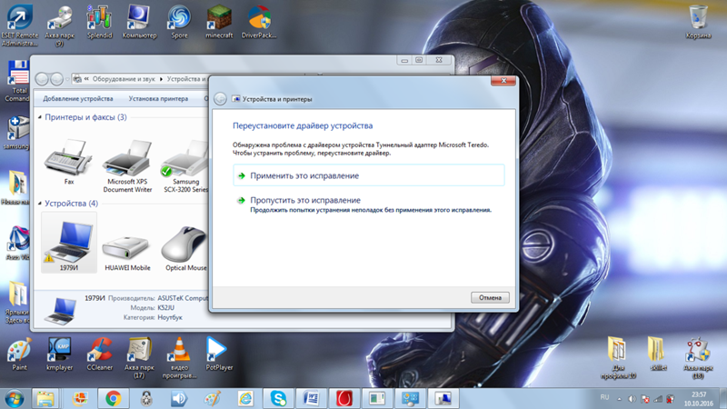Choose Пропустить это исправление
This screenshot has height=409, width=727.
369,204
